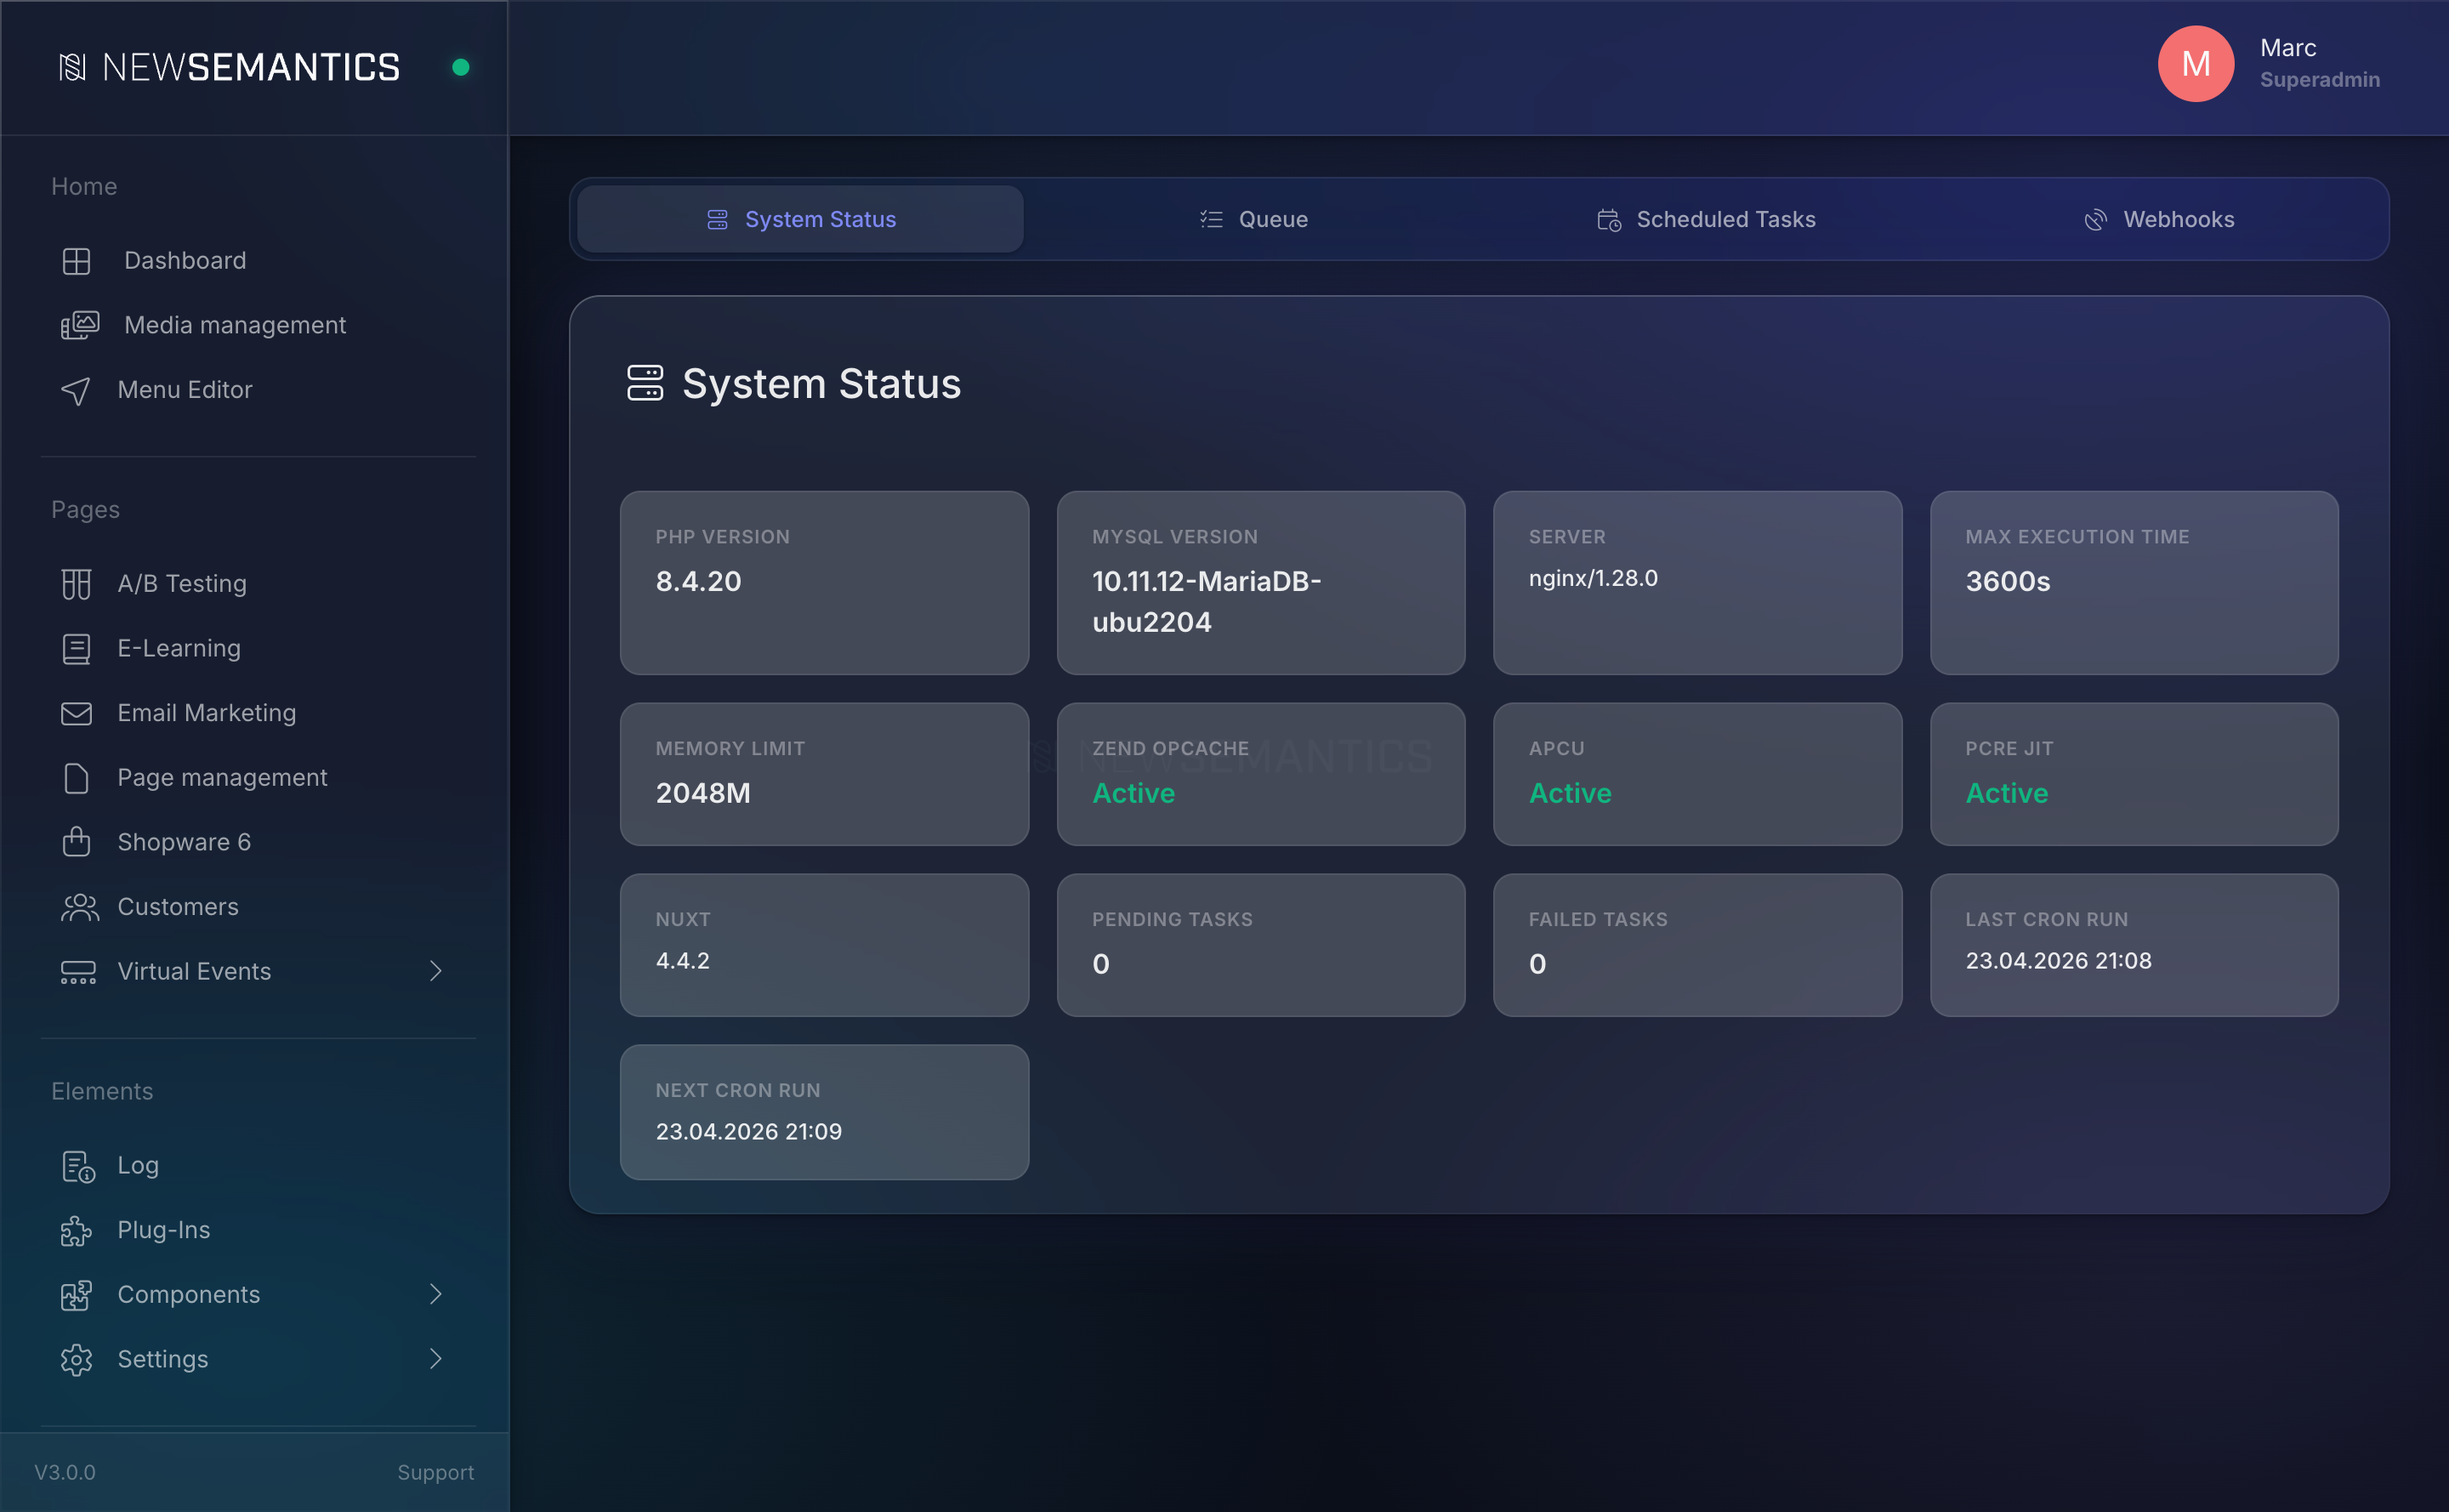Click the V3.0.0 version label
This screenshot has height=1512, width=2449.
[x=65, y=1473]
